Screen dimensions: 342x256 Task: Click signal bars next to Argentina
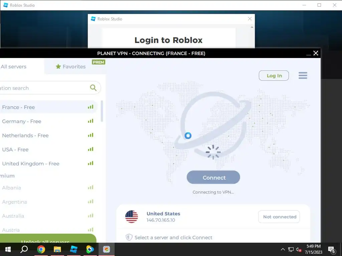pos(91,202)
